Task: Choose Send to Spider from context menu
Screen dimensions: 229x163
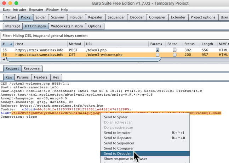Action: click(x=116, y=117)
